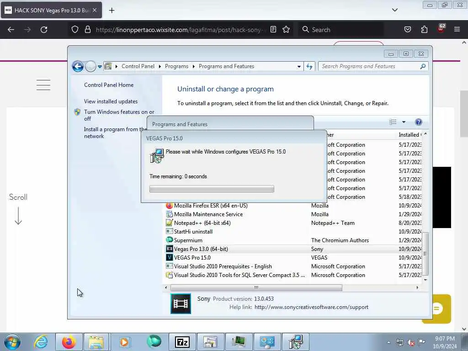Select Programs and Features breadcrumb
Viewport: 468px width, 351px height.
226,66
